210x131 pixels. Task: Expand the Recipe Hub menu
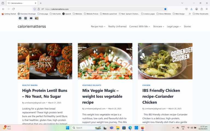[x=98, y=26]
